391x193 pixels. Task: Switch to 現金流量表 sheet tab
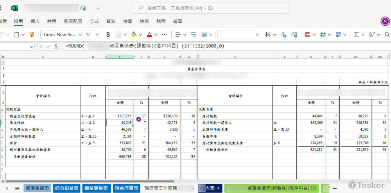(x=126, y=188)
